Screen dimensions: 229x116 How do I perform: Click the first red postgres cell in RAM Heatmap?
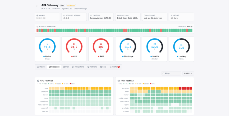click(x=180, y=88)
